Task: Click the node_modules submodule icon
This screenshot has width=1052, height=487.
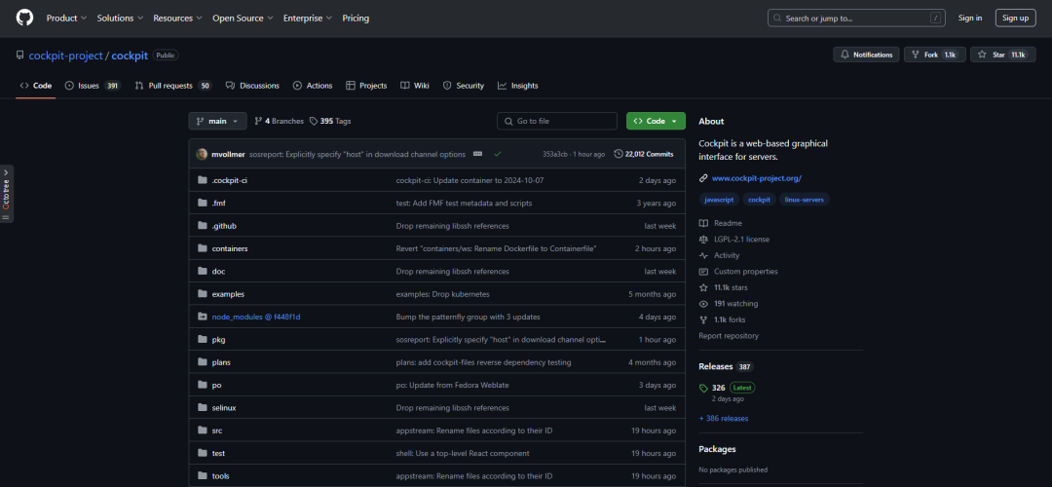Action: (x=202, y=317)
